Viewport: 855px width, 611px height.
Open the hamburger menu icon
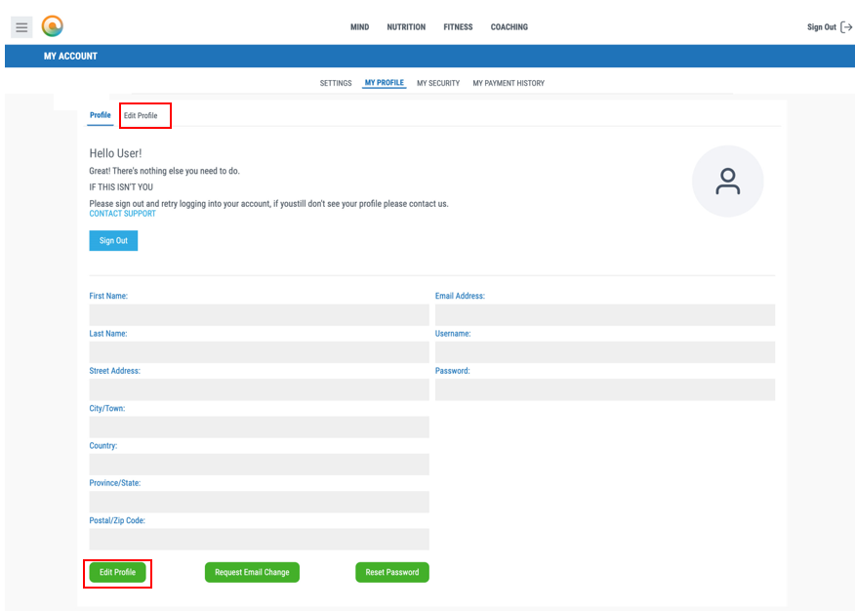[x=21, y=27]
